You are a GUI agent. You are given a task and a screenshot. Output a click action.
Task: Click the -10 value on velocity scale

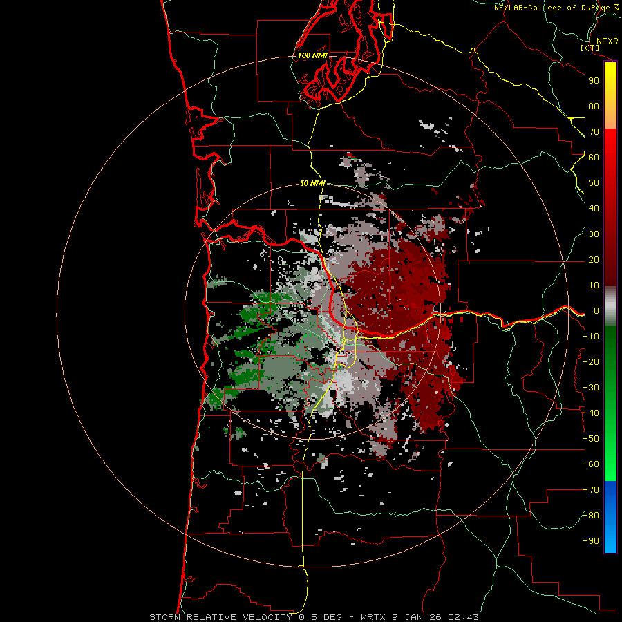(x=591, y=337)
